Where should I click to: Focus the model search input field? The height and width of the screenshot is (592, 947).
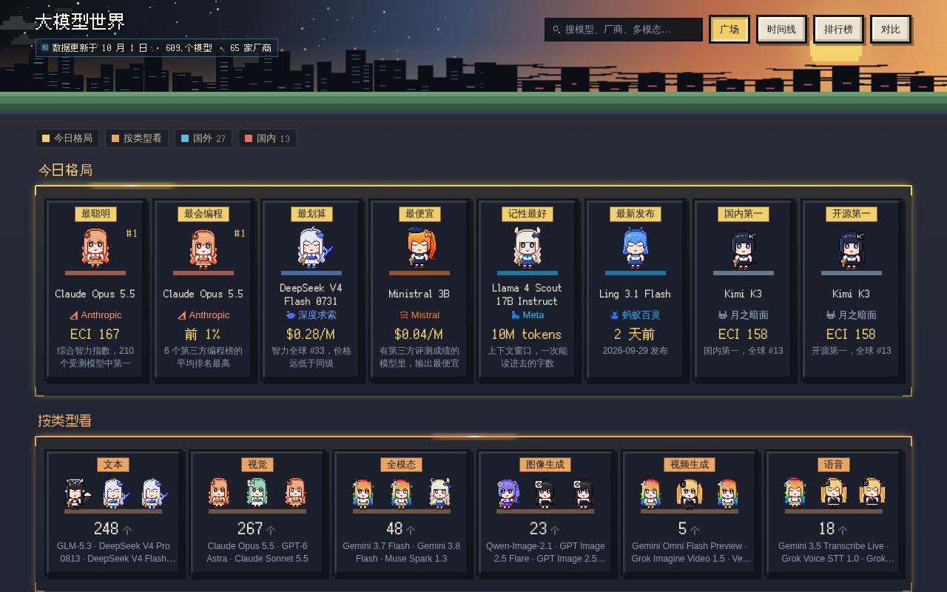pos(624,30)
